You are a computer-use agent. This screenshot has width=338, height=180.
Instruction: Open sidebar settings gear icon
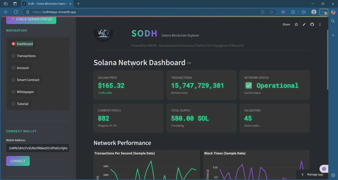333,175
